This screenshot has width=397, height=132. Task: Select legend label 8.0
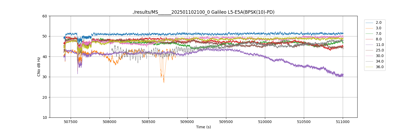tap(378, 39)
